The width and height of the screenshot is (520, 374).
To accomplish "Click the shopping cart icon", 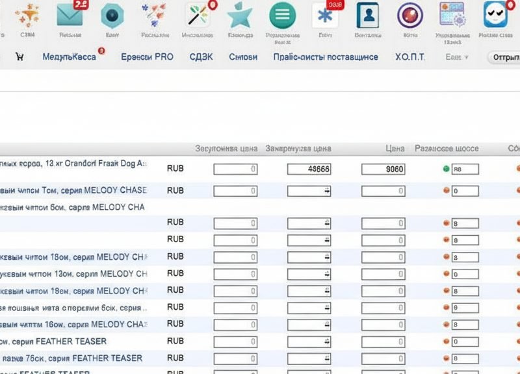I will (x=19, y=57).
